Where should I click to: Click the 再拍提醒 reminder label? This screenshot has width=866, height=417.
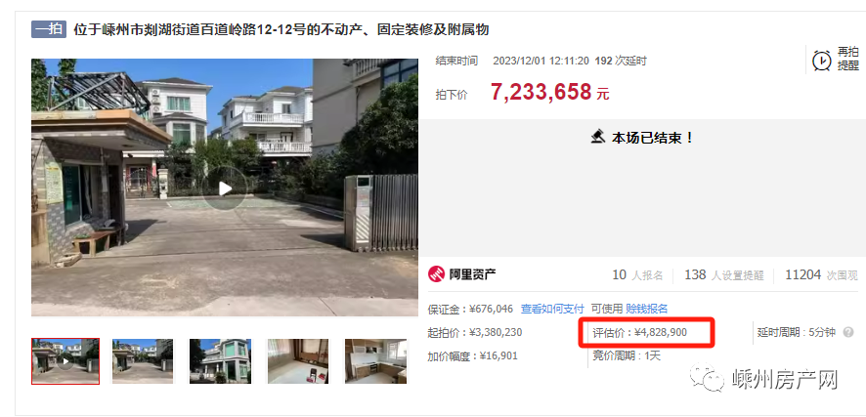[847, 59]
